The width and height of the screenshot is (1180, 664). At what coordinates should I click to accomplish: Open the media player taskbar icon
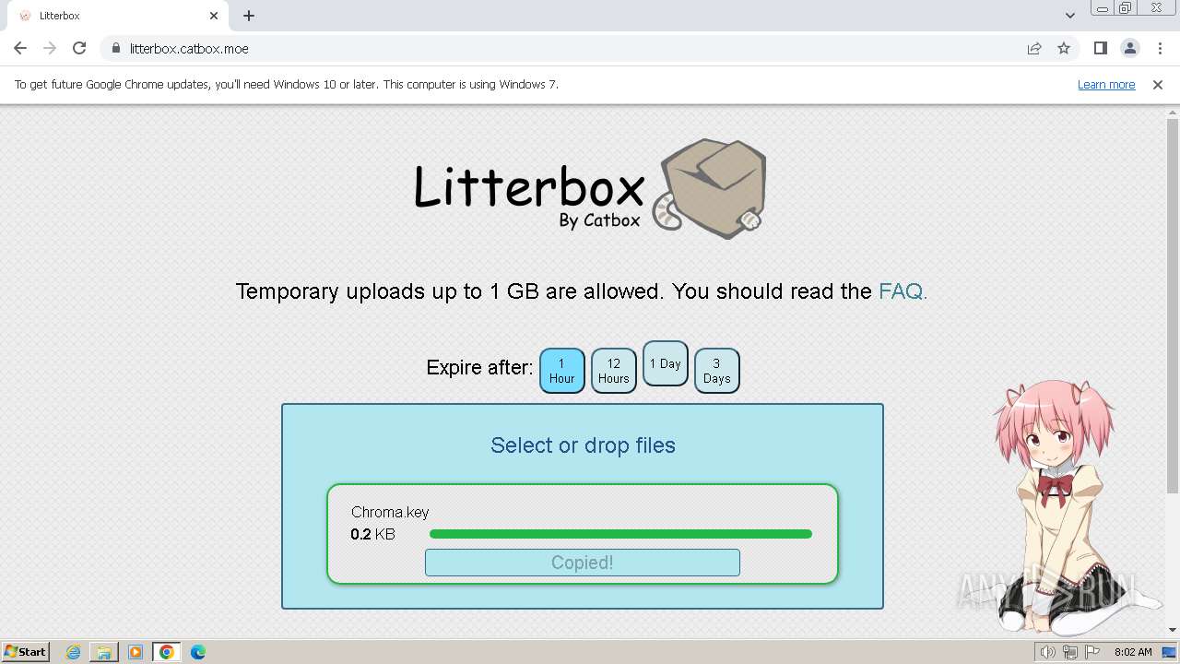(x=136, y=652)
